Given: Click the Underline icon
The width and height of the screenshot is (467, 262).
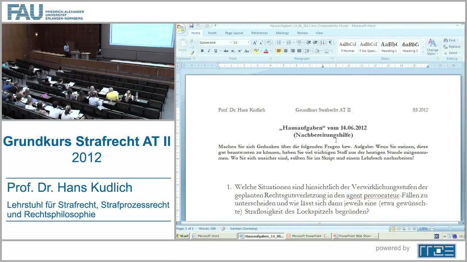Looking at the screenshot, I should [x=215, y=51].
